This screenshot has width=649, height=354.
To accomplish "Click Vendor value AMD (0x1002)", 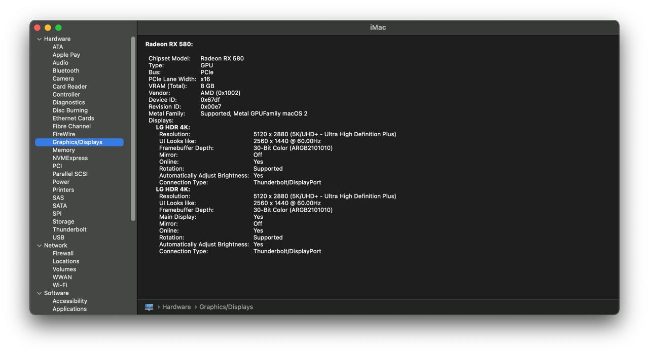I will [221, 93].
